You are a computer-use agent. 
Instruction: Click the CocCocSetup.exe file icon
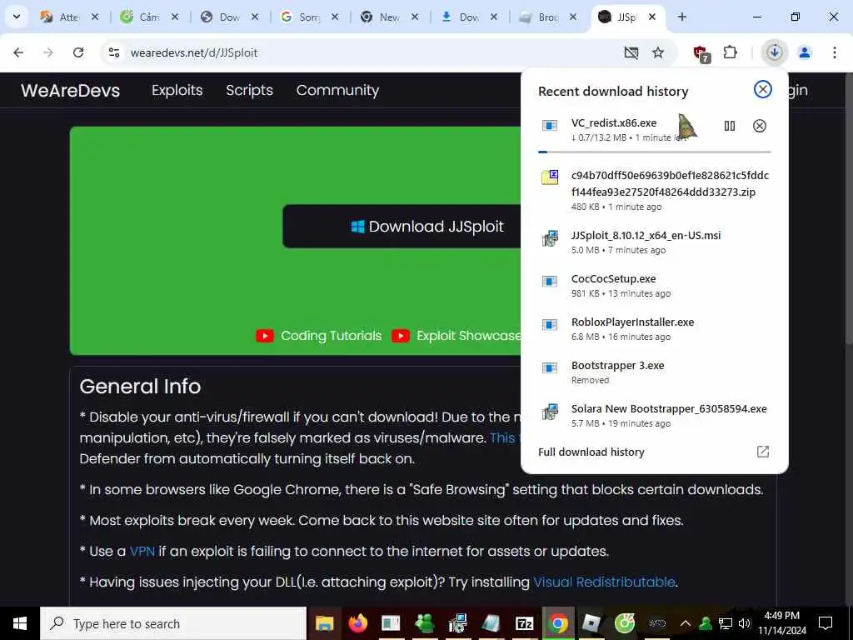tap(550, 282)
